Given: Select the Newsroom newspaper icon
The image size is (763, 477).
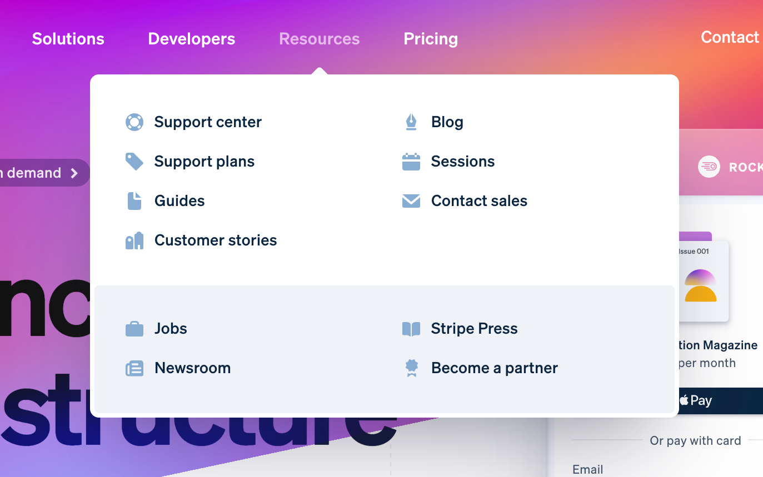Looking at the screenshot, I should click(134, 368).
